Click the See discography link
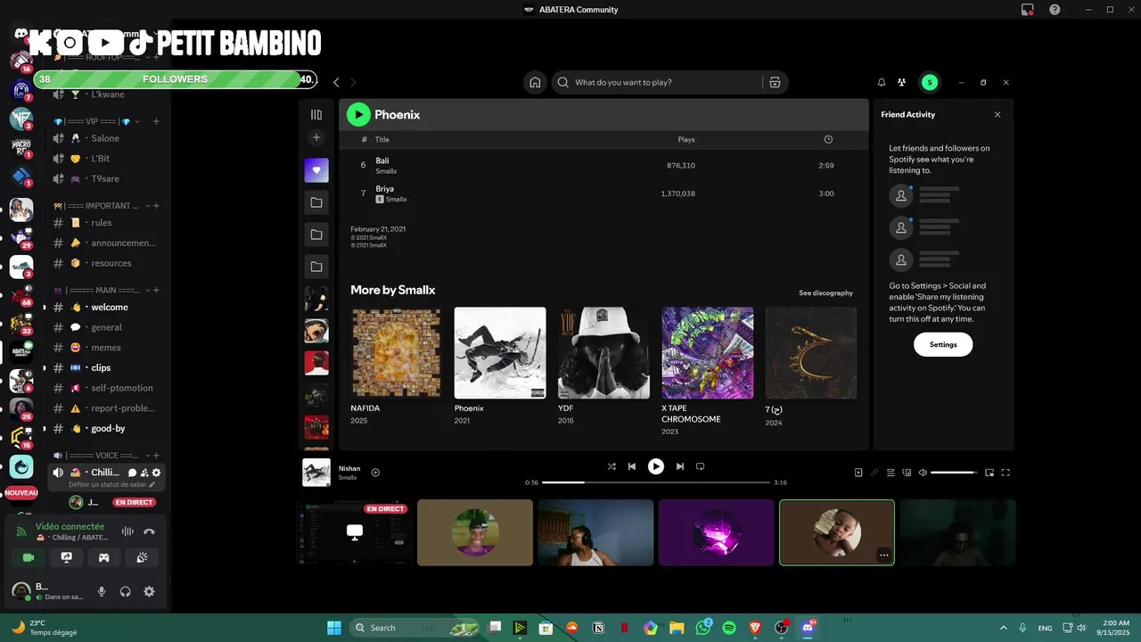The width and height of the screenshot is (1141, 642). click(x=825, y=292)
